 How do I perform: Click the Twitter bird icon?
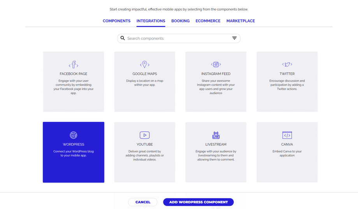(x=287, y=65)
